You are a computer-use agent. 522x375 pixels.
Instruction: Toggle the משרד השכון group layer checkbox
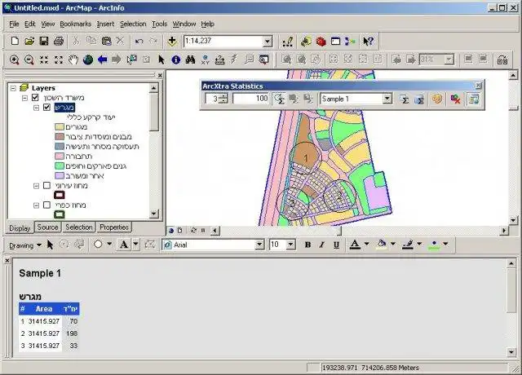point(35,98)
